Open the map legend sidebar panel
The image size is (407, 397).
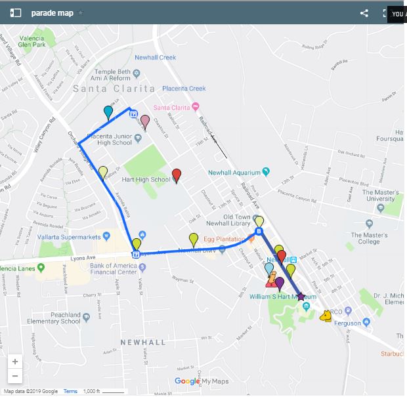pos(15,12)
